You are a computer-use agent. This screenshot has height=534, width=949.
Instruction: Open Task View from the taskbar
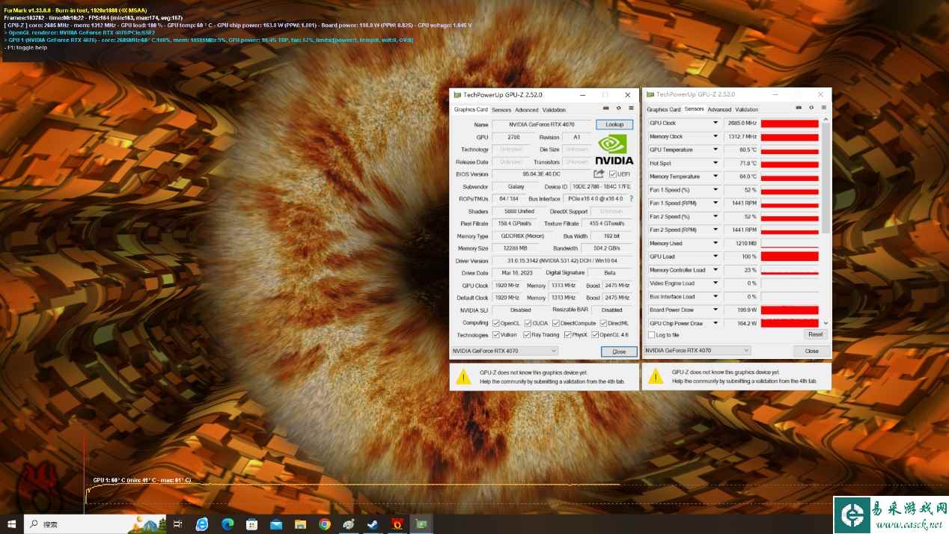coord(177,524)
